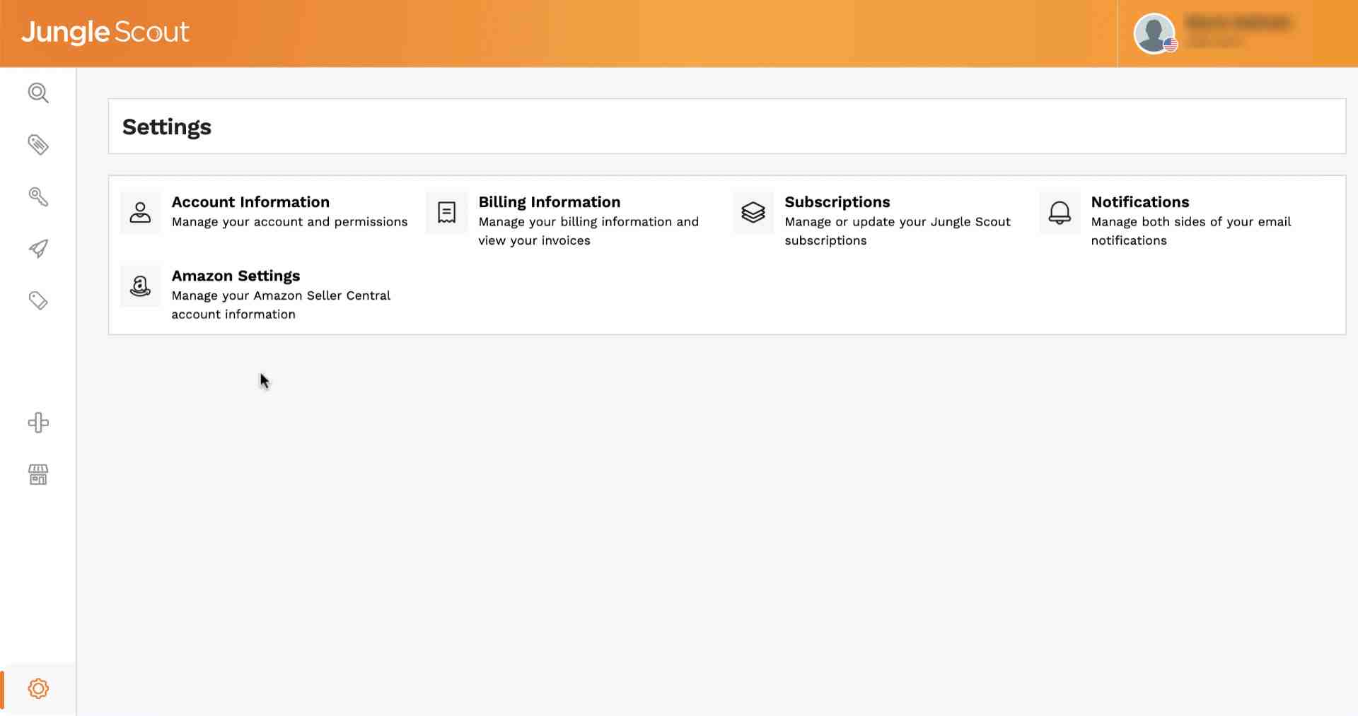Open the plain price tag sidebar icon

tap(38, 300)
